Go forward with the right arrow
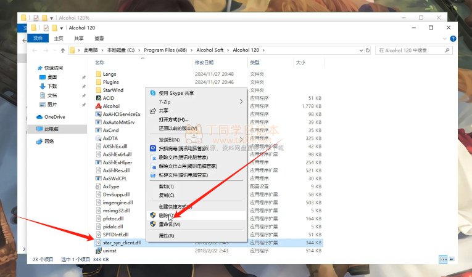Viewport: 472px width, 277px height. click(46, 50)
